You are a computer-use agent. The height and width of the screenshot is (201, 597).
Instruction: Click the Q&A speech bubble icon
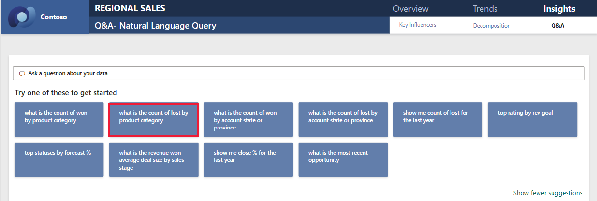click(22, 74)
